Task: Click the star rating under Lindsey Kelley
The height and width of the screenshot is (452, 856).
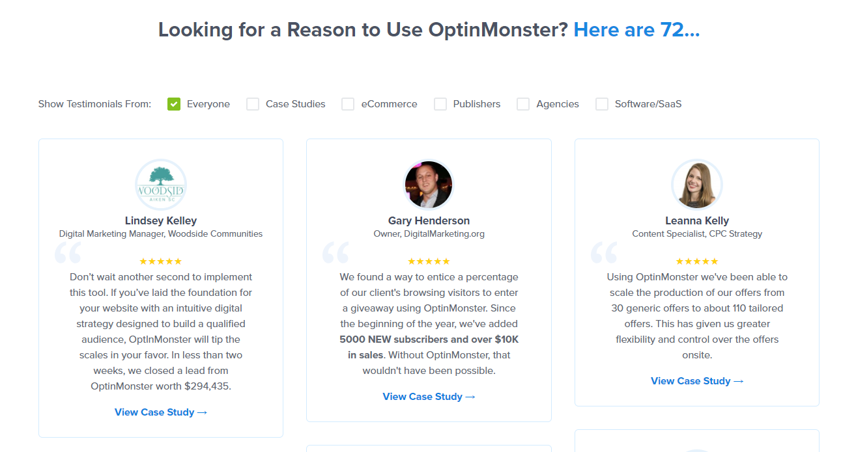Action: point(161,261)
